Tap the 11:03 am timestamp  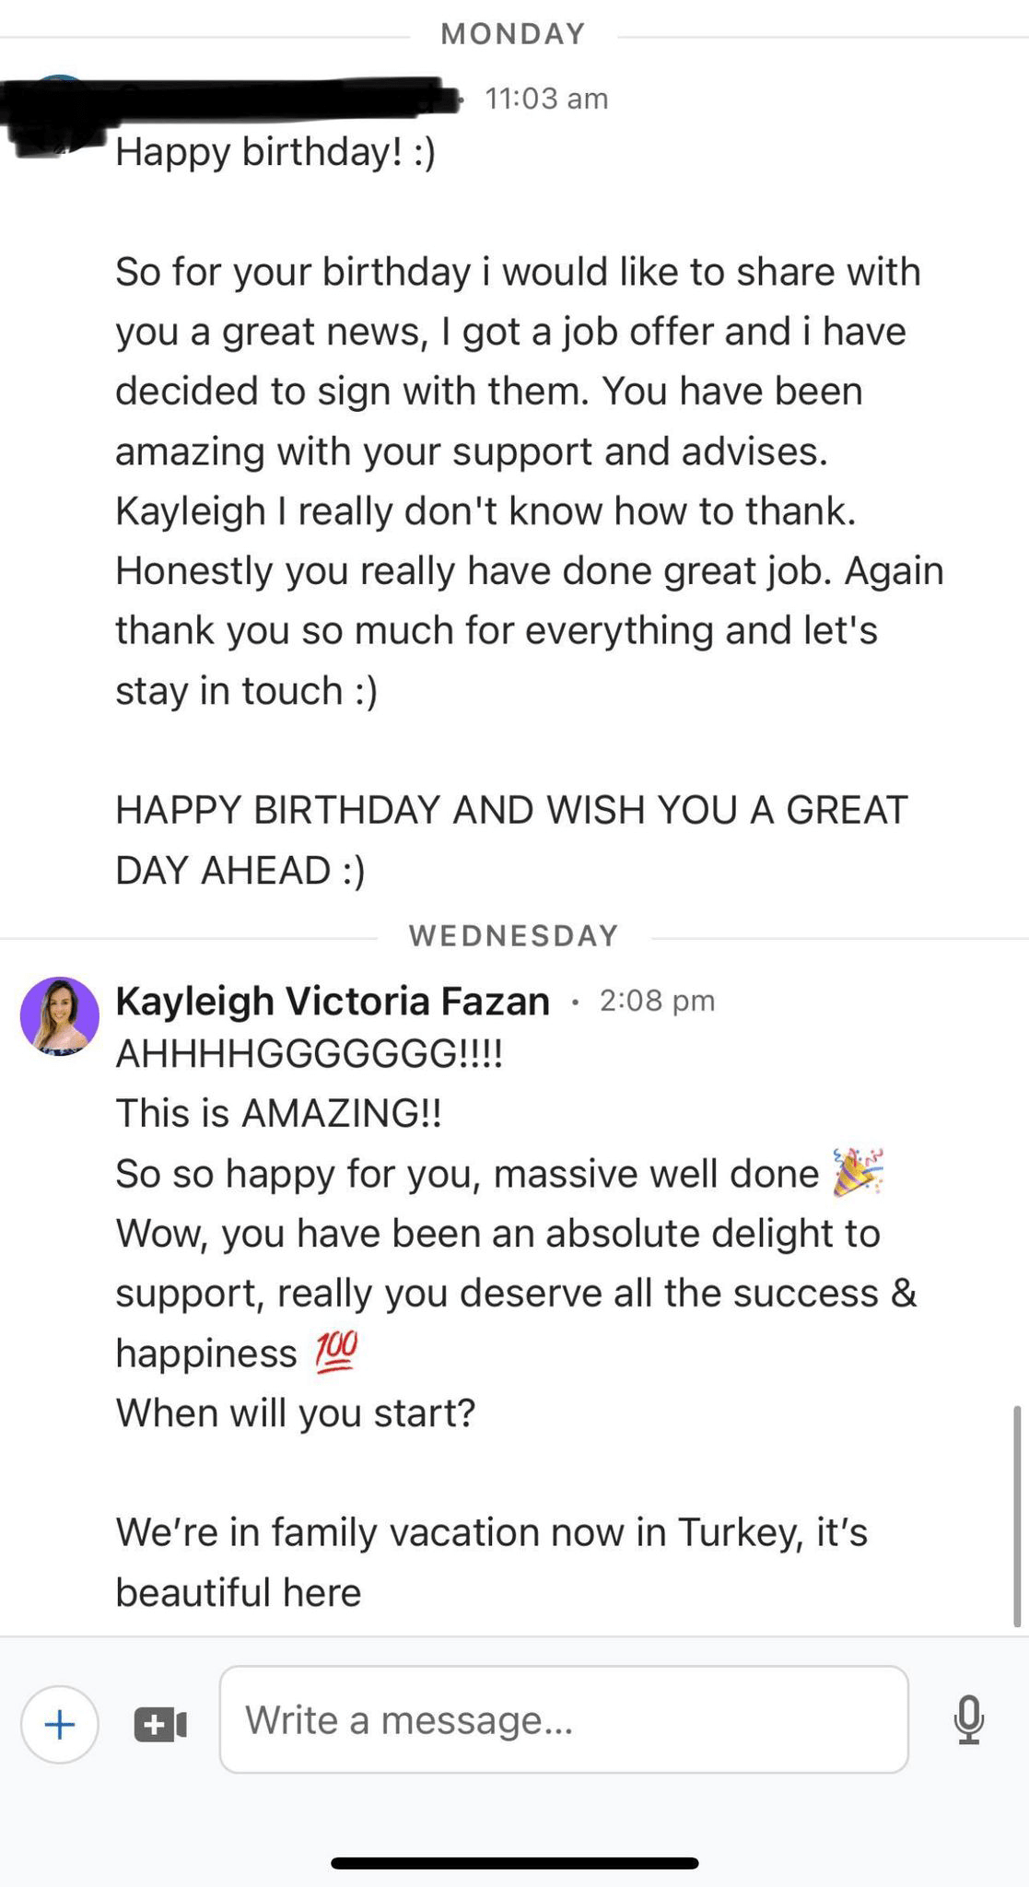pyautogui.click(x=546, y=99)
